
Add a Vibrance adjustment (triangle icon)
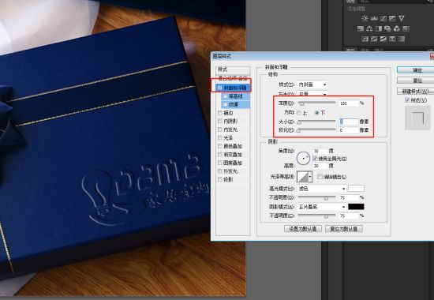[402, 19]
